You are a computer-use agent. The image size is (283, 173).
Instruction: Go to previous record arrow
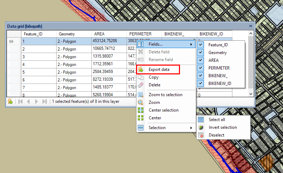coord(28,101)
